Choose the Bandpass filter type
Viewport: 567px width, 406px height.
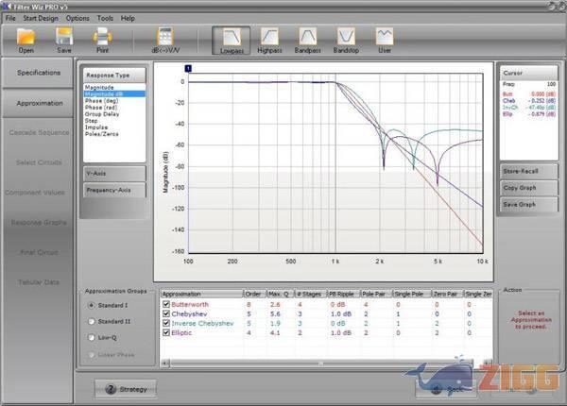pyautogui.click(x=307, y=39)
